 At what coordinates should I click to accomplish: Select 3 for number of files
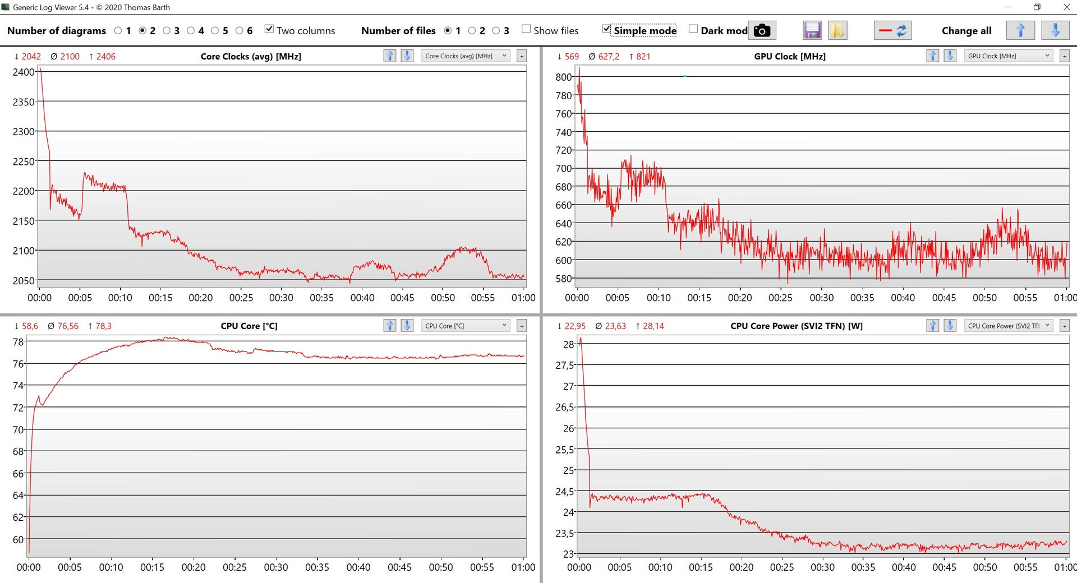[x=496, y=31]
